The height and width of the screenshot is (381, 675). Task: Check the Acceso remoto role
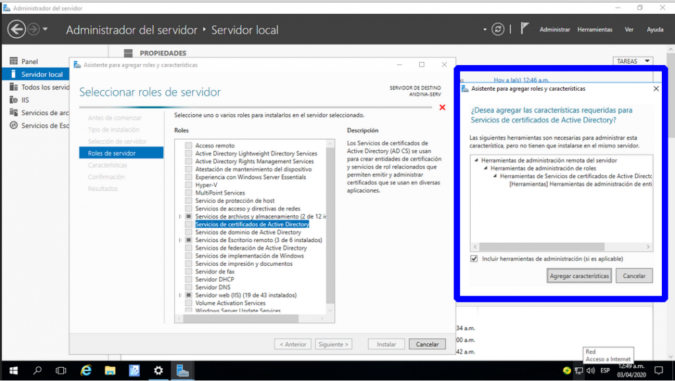tap(189, 145)
